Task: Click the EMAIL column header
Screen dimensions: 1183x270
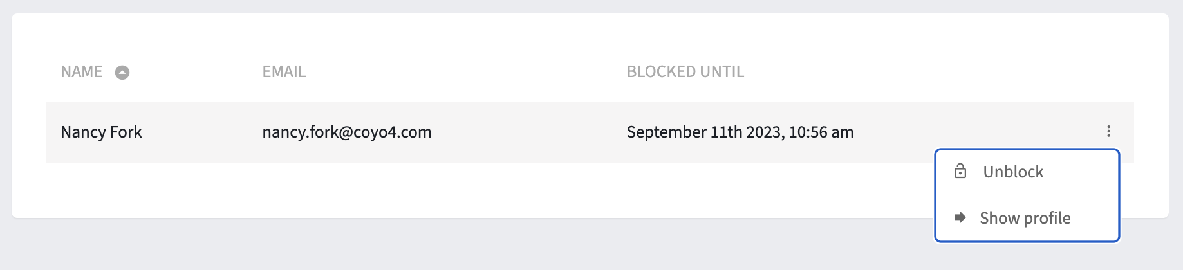Action: (x=284, y=71)
